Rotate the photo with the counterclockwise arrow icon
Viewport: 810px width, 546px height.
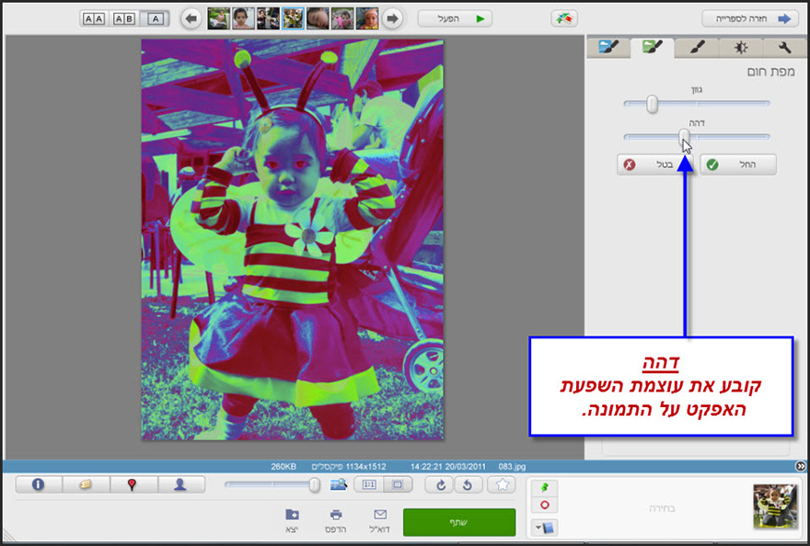click(469, 484)
